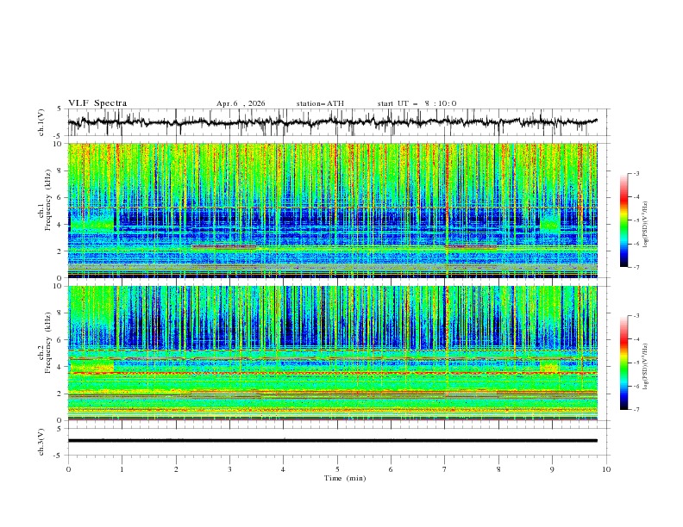Click the "-7" label on lower colorbar
The image size is (683, 527).
click(x=636, y=409)
